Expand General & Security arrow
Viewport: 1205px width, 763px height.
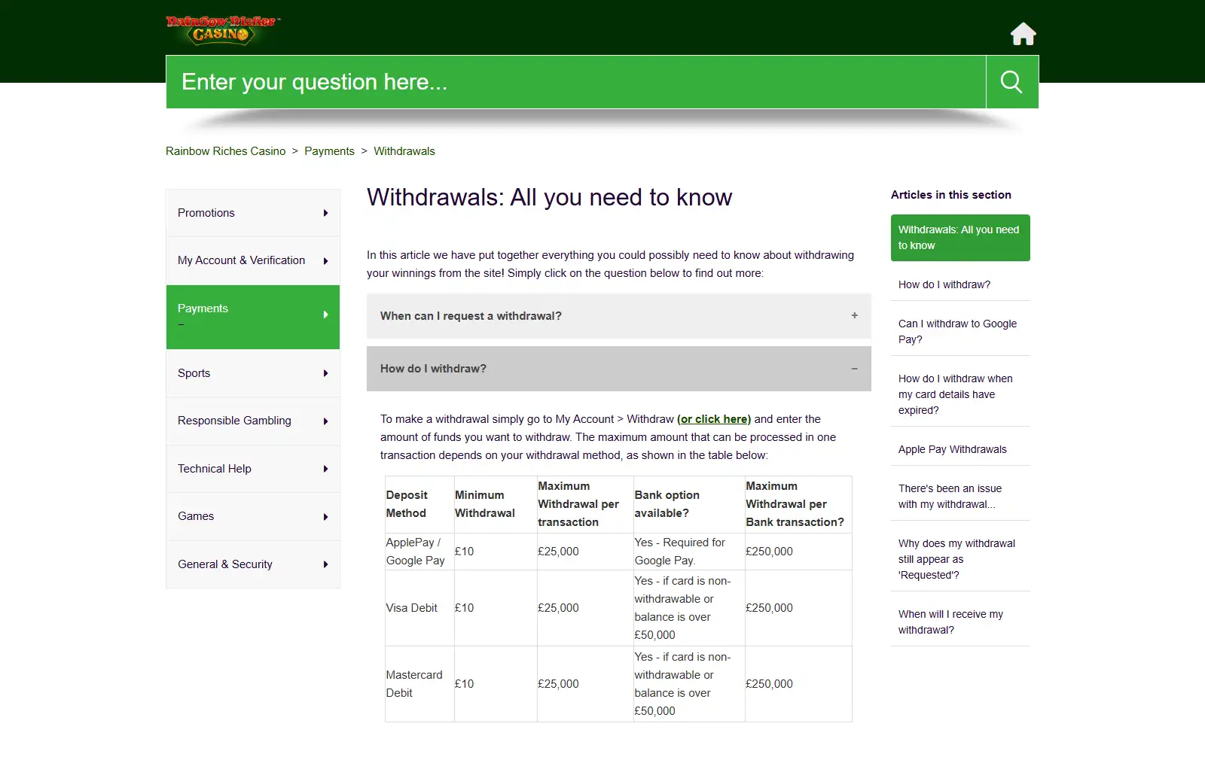pos(325,564)
